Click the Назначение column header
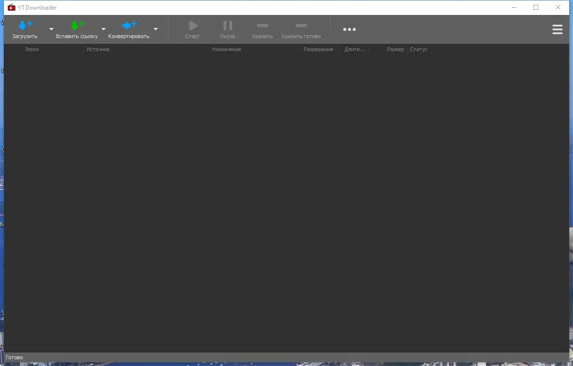This screenshot has width=573, height=366. (x=255, y=49)
